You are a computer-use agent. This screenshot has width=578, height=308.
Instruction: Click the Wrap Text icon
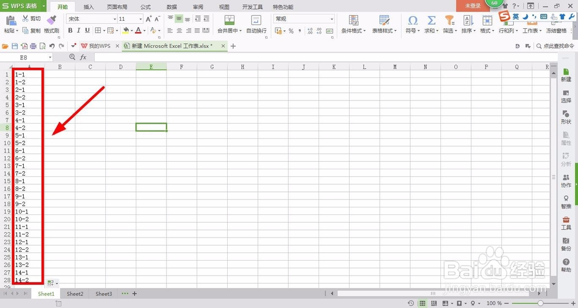pos(256,20)
